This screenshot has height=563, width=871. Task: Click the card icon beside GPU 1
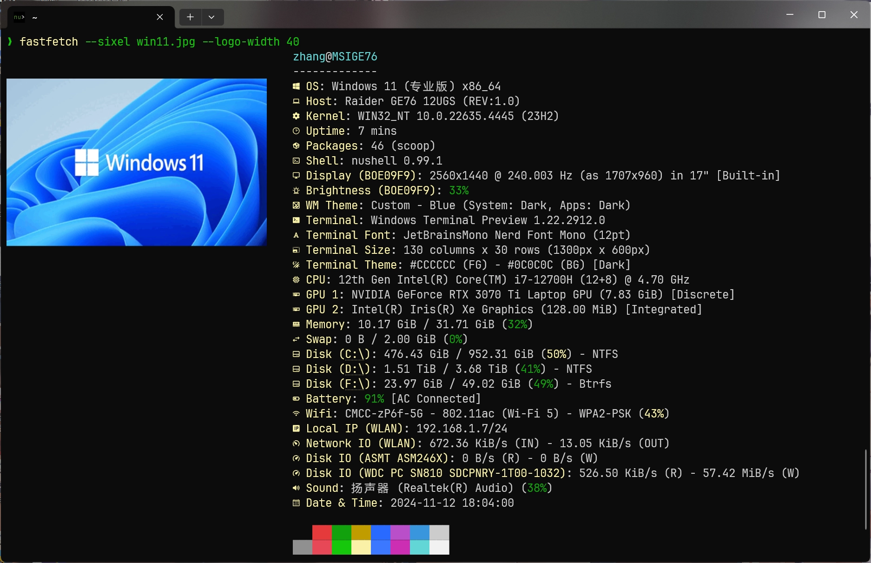[x=296, y=295]
